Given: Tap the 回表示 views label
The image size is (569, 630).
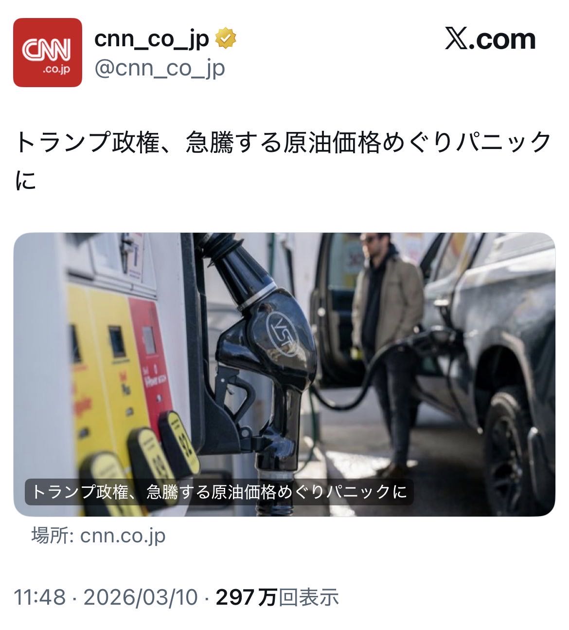Looking at the screenshot, I should click(x=309, y=597).
